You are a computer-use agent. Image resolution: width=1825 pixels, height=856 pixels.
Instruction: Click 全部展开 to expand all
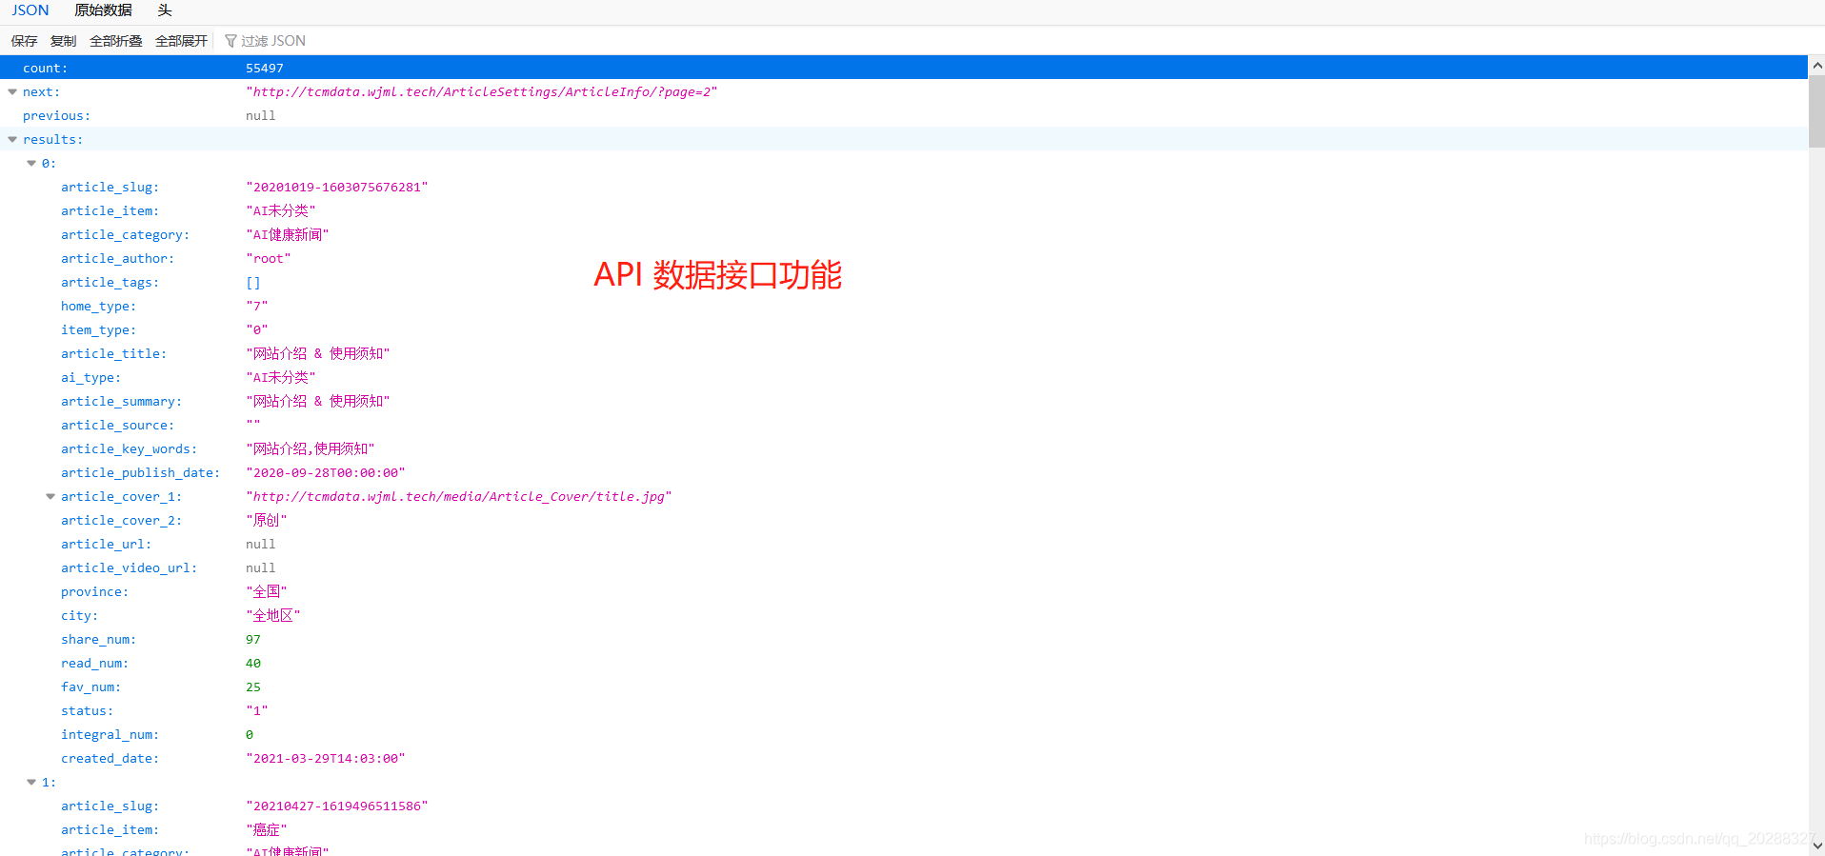(181, 41)
